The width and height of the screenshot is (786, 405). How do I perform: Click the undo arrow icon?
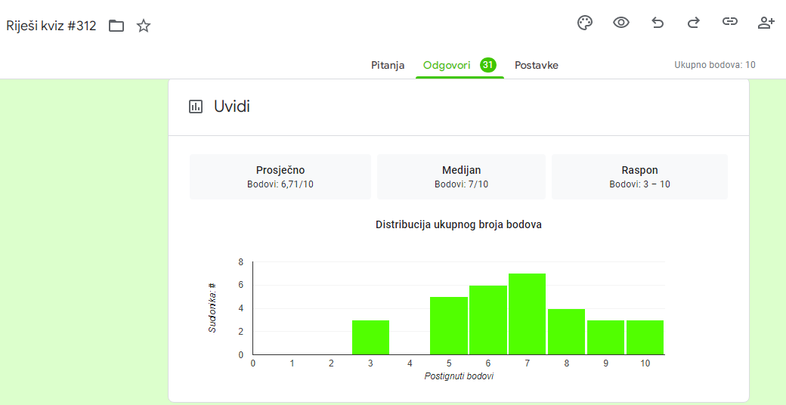coord(658,23)
